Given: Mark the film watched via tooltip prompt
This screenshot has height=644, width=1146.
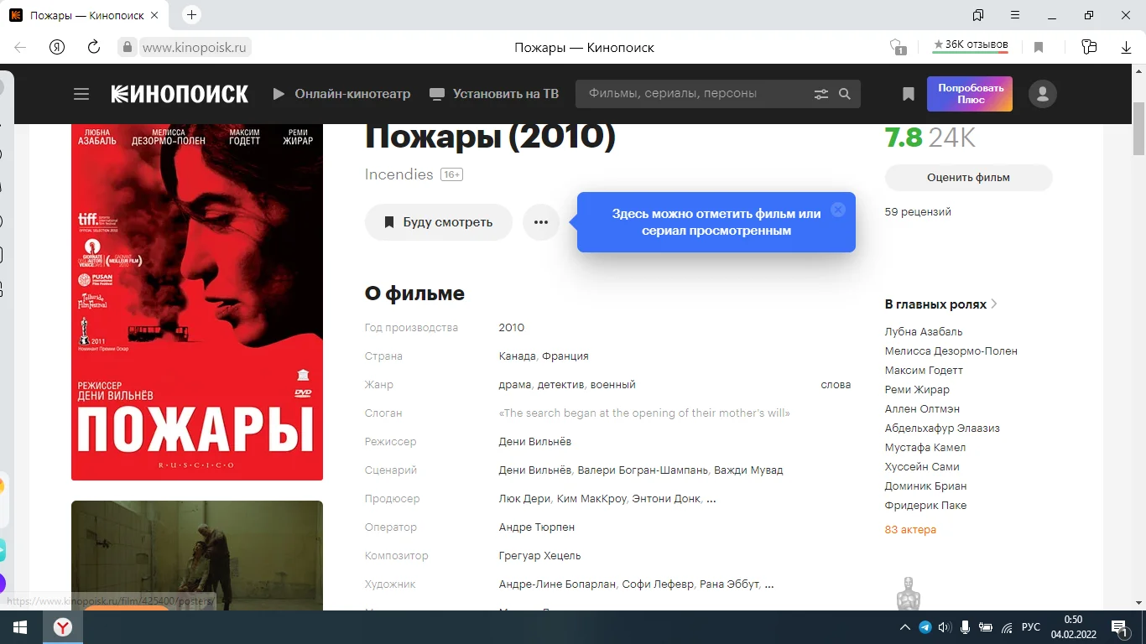Looking at the screenshot, I should pyautogui.click(x=716, y=221).
